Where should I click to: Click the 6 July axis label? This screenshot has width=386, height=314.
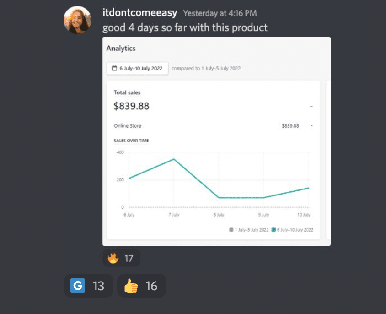point(129,215)
